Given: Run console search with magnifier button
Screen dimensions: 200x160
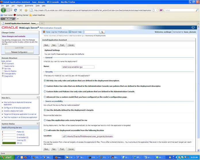Looking at the screenshot, I should click(x=102, y=32).
